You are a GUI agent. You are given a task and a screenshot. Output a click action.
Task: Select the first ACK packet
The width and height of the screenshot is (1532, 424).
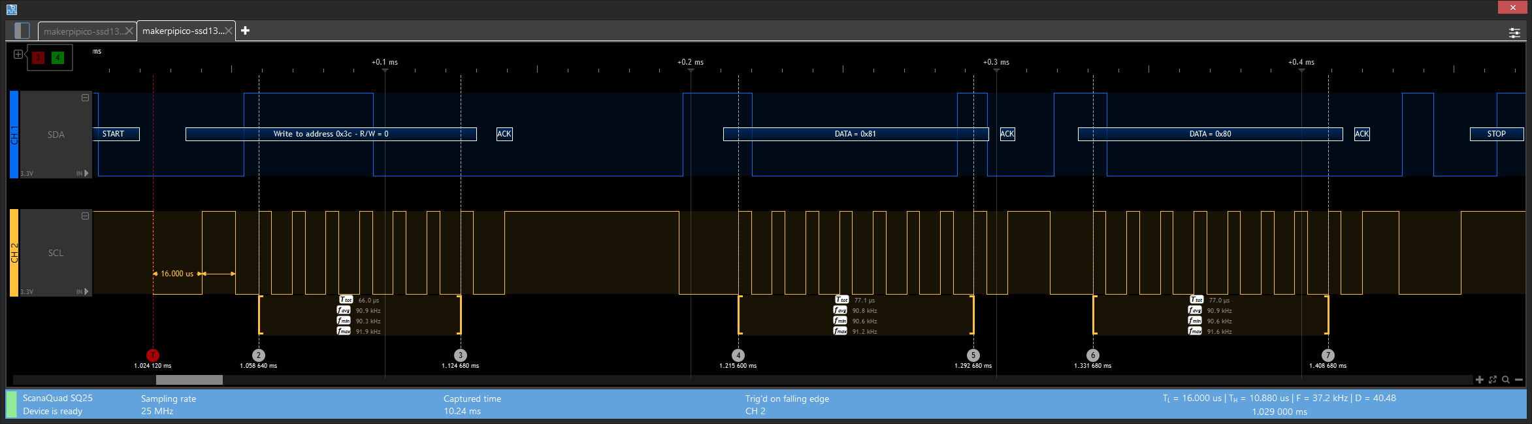pyautogui.click(x=504, y=134)
